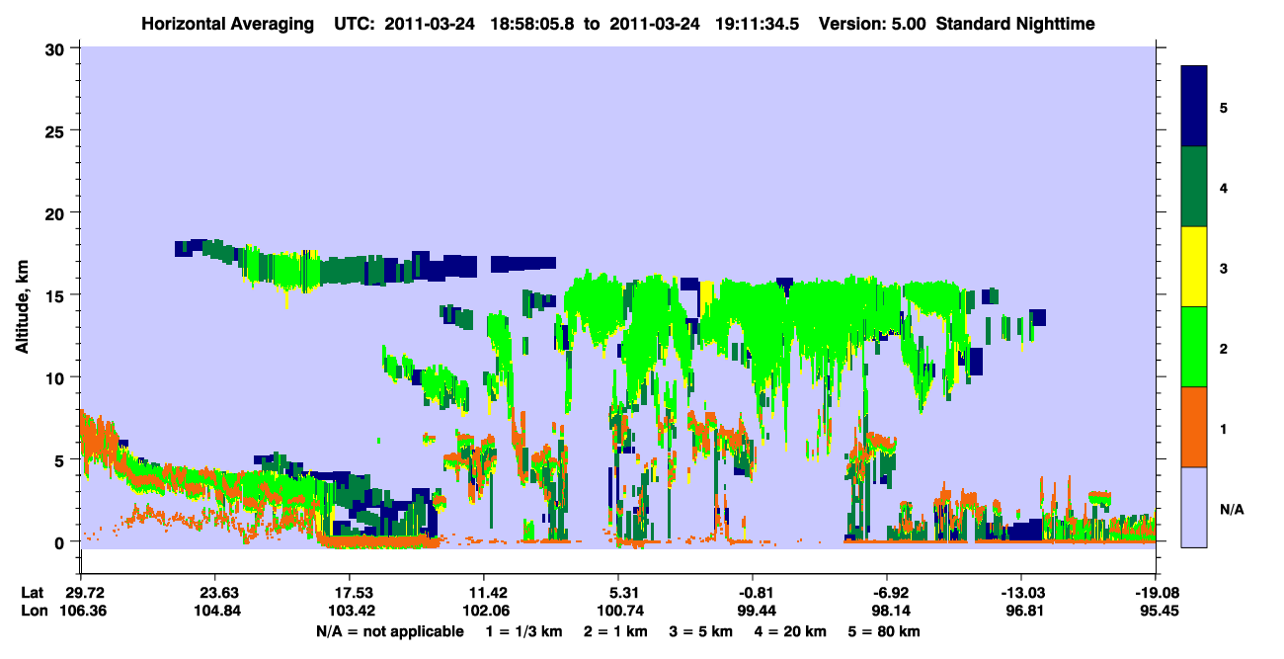
Task: Click the yellow colorbar segment labeled 3
Action: click(1194, 267)
